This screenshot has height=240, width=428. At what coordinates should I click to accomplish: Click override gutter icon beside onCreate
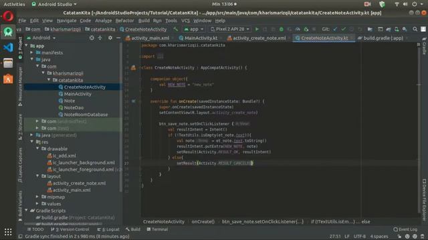click(x=134, y=101)
